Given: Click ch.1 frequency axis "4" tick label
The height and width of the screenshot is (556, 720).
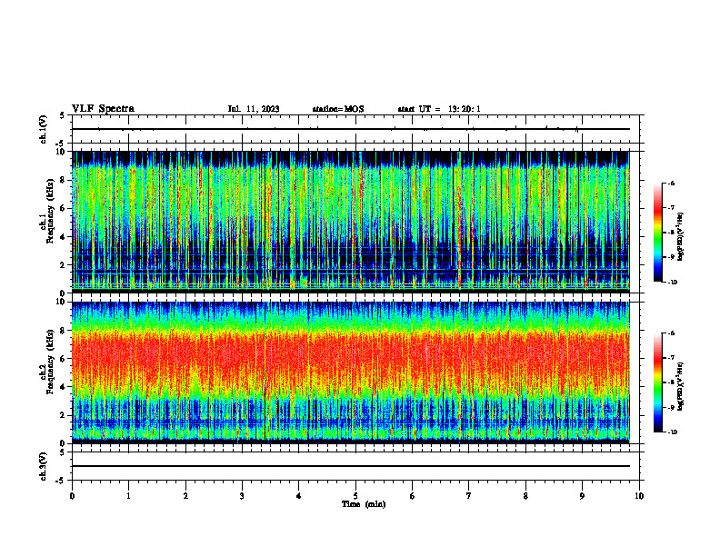Looking at the screenshot, I should pyautogui.click(x=63, y=237).
